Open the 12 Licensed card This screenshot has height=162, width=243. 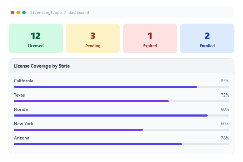pos(36,39)
